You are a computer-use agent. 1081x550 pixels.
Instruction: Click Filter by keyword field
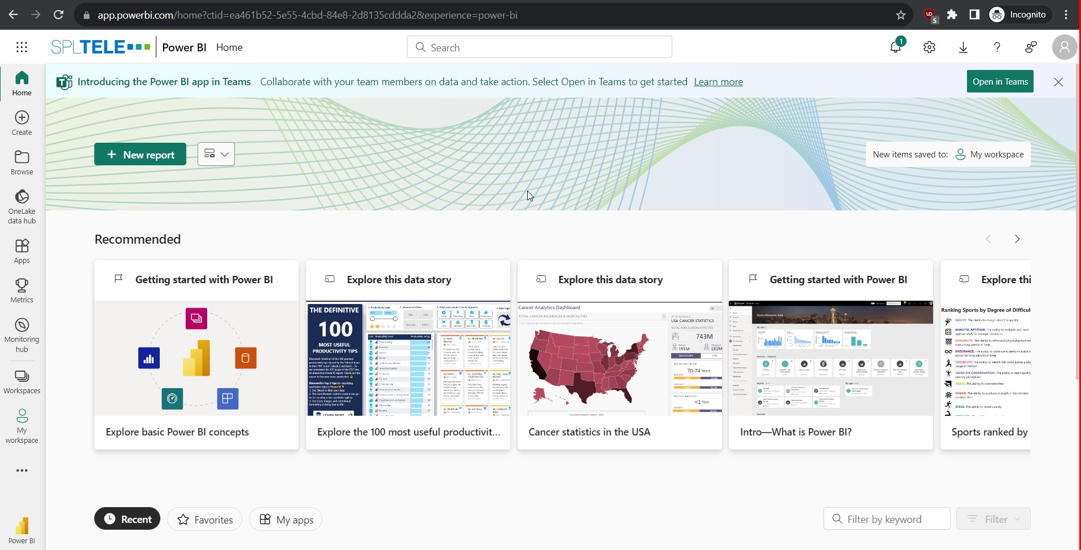[x=887, y=519]
